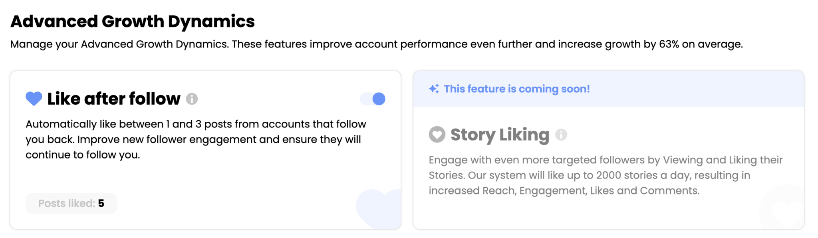Disable the Like after follow toggle switch
The height and width of the screenshot is (238, 818).
pos(373,99)
